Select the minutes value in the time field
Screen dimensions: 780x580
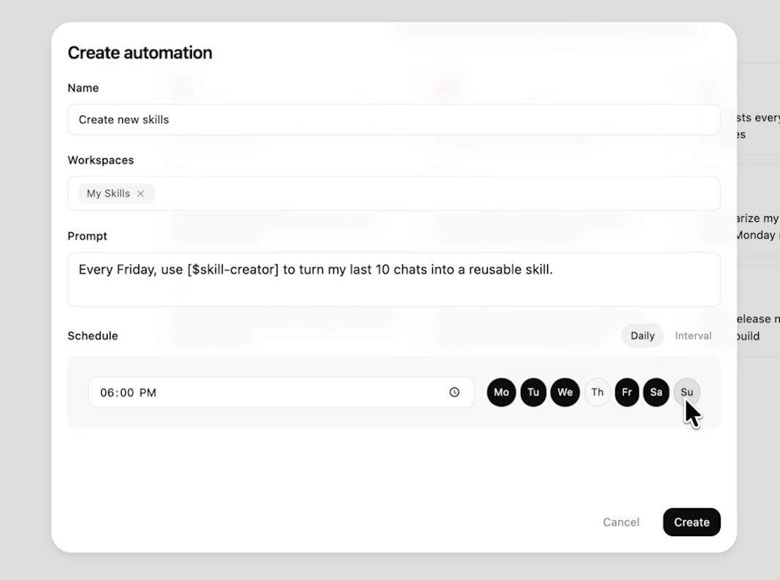[127, 393]
